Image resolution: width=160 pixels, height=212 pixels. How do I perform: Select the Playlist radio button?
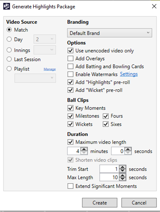[x=9, y=68]
